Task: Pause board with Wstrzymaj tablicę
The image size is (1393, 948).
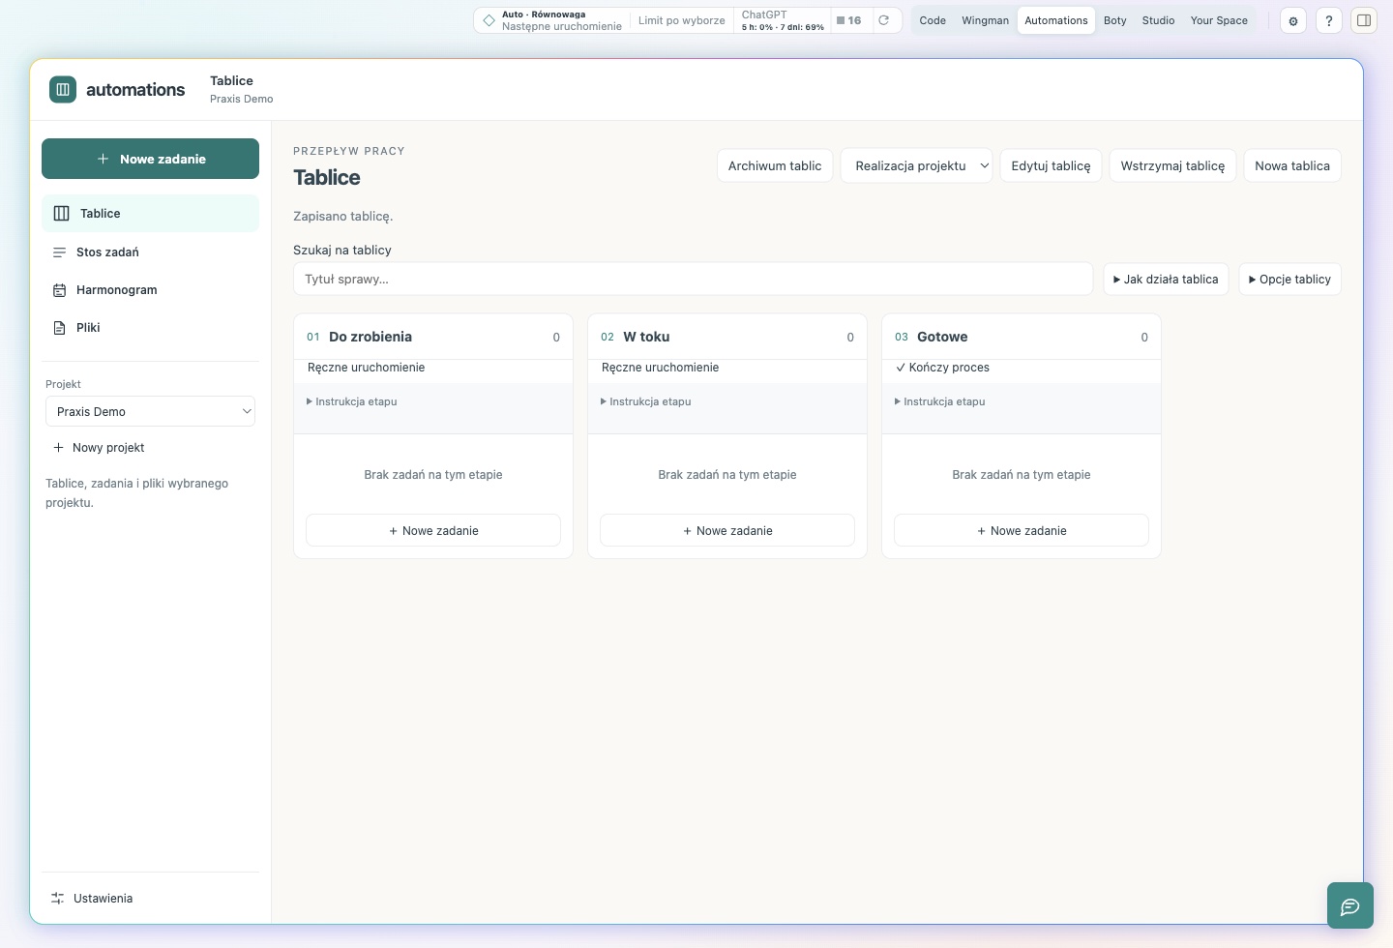Action: (1172, 165)
